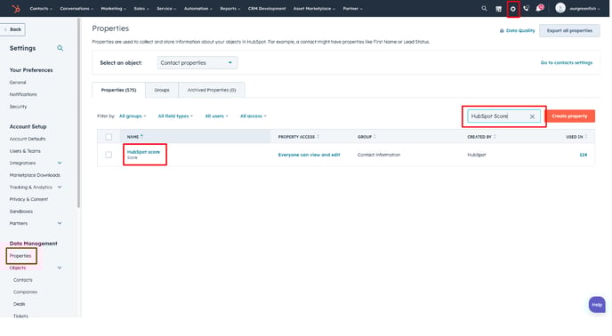This screenshot has height=336, width=612.
Task: Switch to the Groups tab
Action: (x=162, y=90)
